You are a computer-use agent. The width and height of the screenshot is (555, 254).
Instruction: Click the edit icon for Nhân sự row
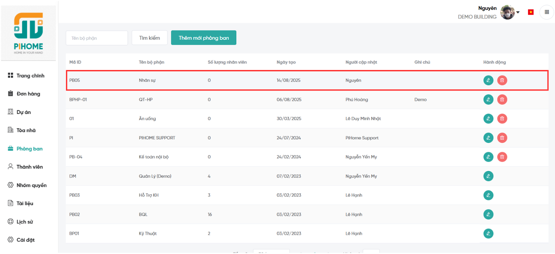[x=488, y=80]
